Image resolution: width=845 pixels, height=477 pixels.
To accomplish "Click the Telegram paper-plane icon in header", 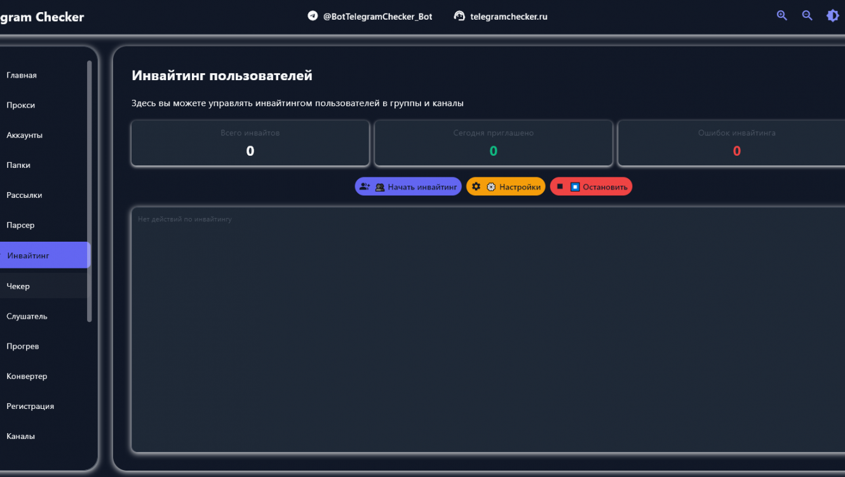I will click(x=313, y=16).
